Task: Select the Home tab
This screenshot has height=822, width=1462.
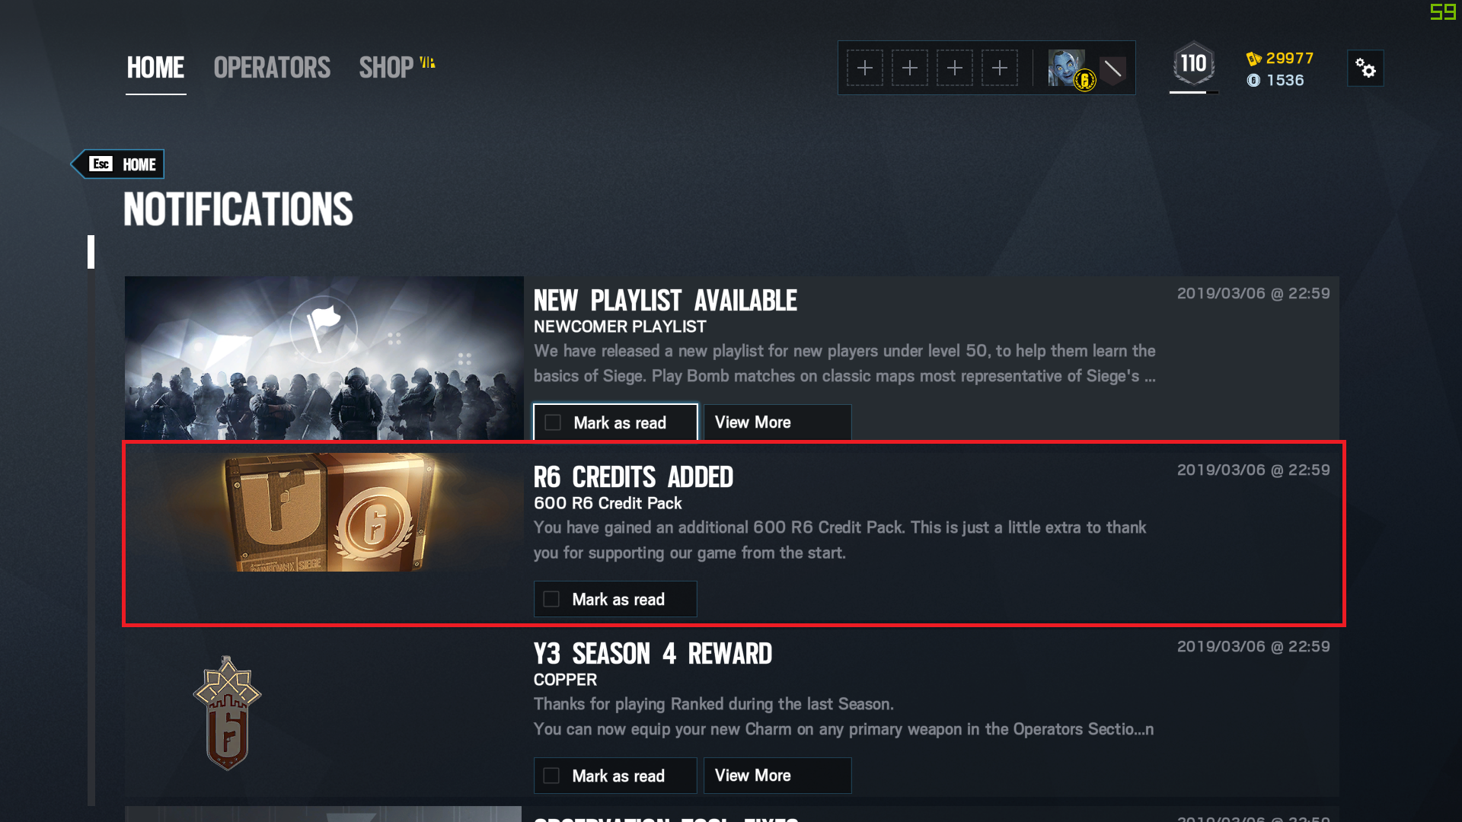Action: 155,68
